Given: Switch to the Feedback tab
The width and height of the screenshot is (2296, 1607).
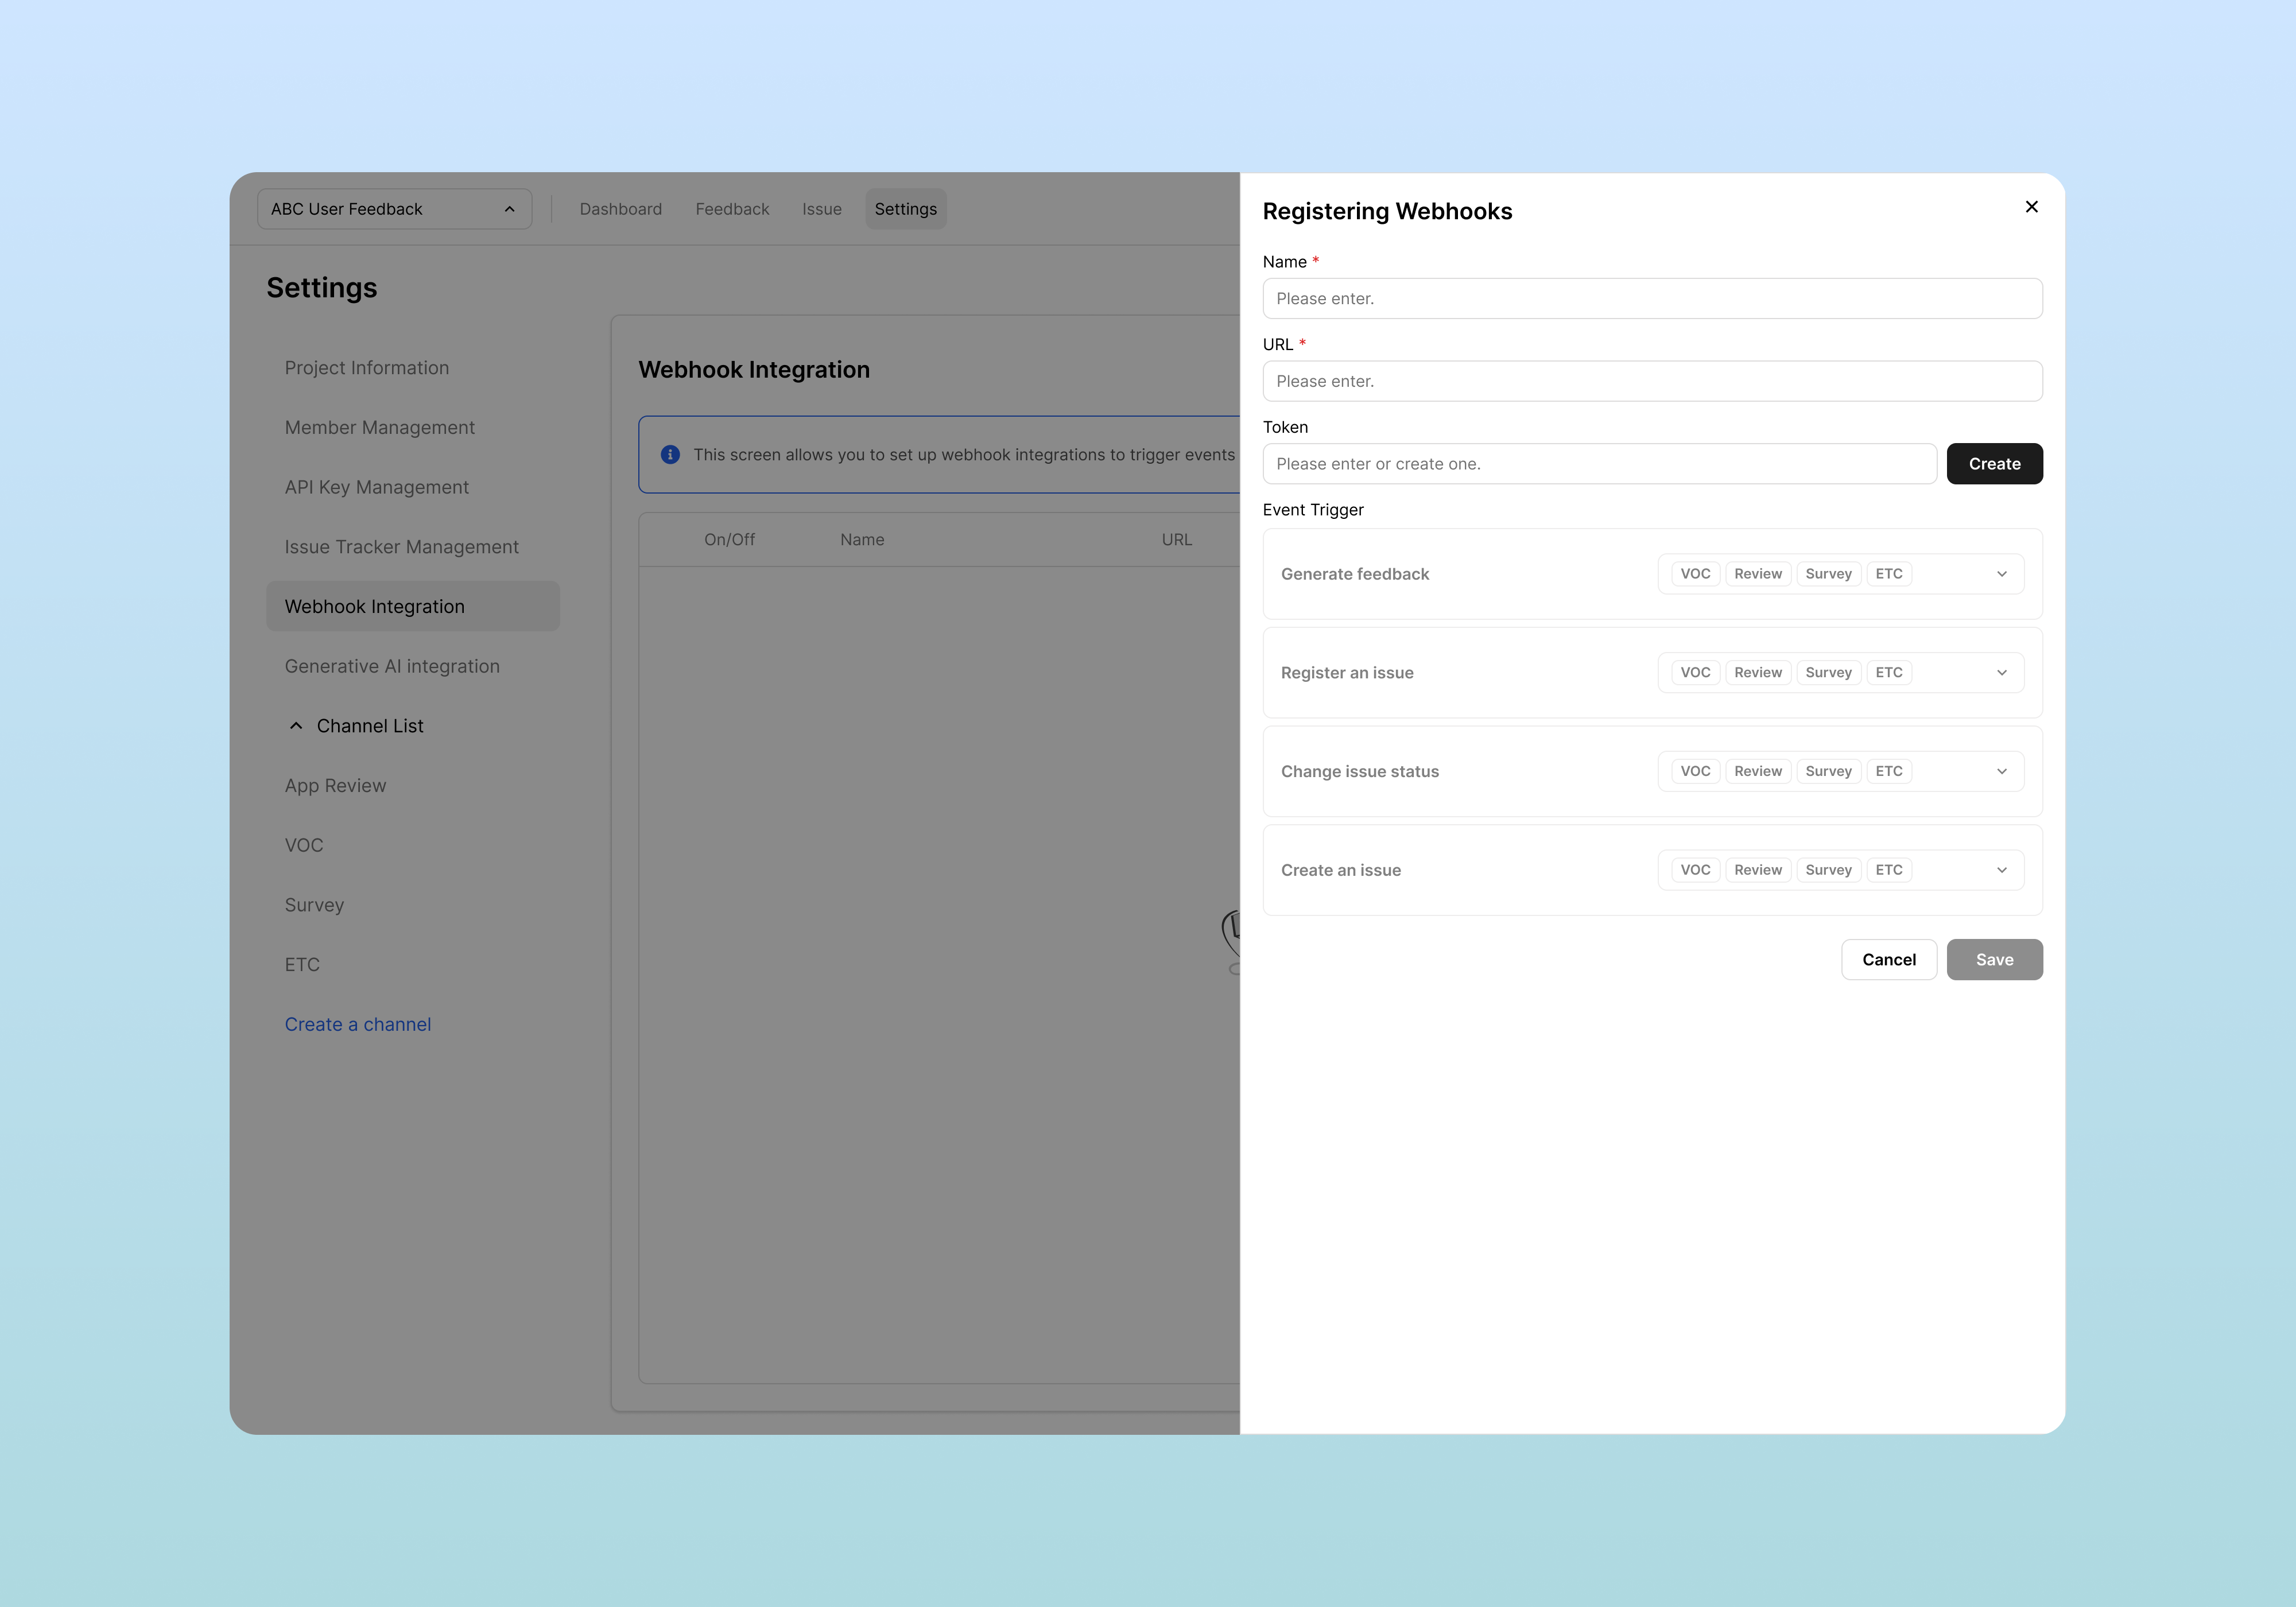Looking at the screenshot, I should coord(732,208).
